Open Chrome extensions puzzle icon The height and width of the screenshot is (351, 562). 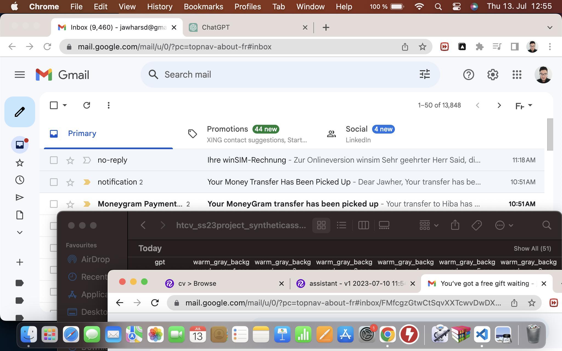point(479,47)
